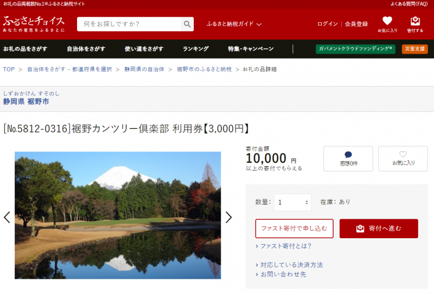
Task: Click ガバメントクラウドファンディング green button
Action: tap(355, 49)
